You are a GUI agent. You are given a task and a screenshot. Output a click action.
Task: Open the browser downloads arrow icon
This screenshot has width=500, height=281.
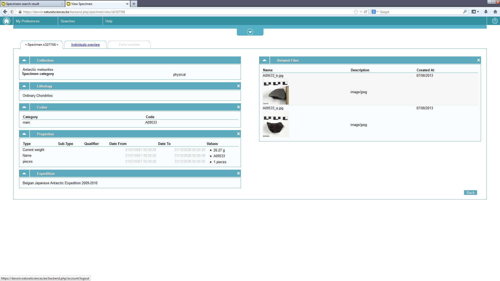pyautogui.click(x=486, y=12)
